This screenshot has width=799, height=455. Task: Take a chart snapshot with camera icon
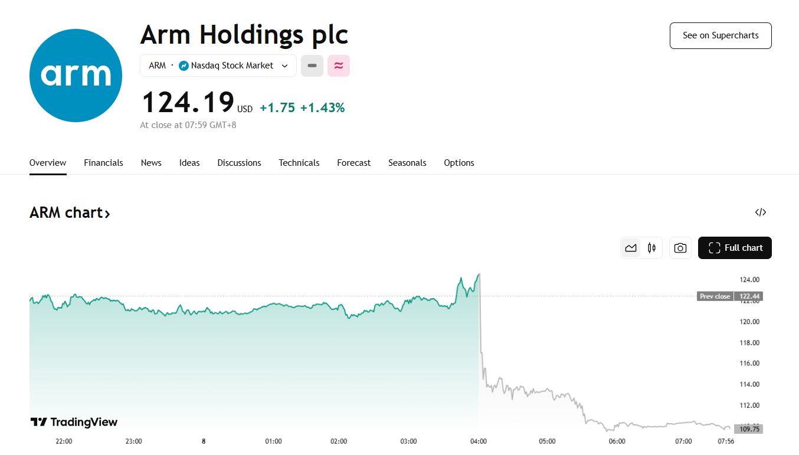tap(680, 248)
